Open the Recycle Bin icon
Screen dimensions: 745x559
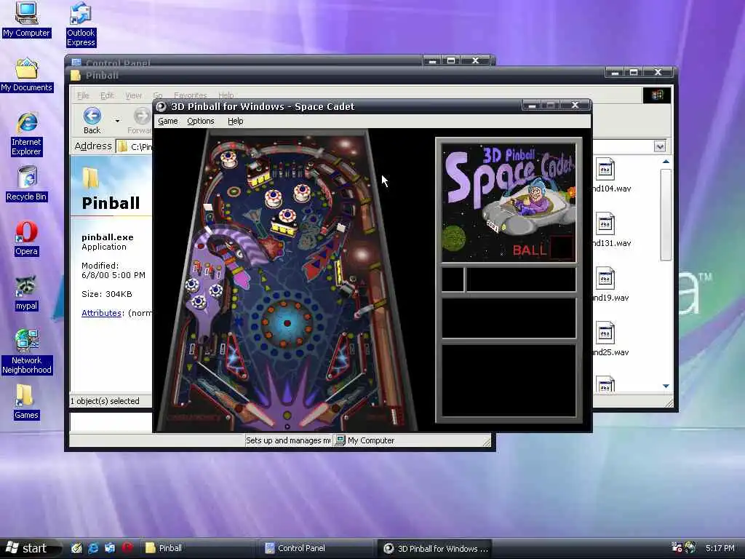[x=26, y=184]
